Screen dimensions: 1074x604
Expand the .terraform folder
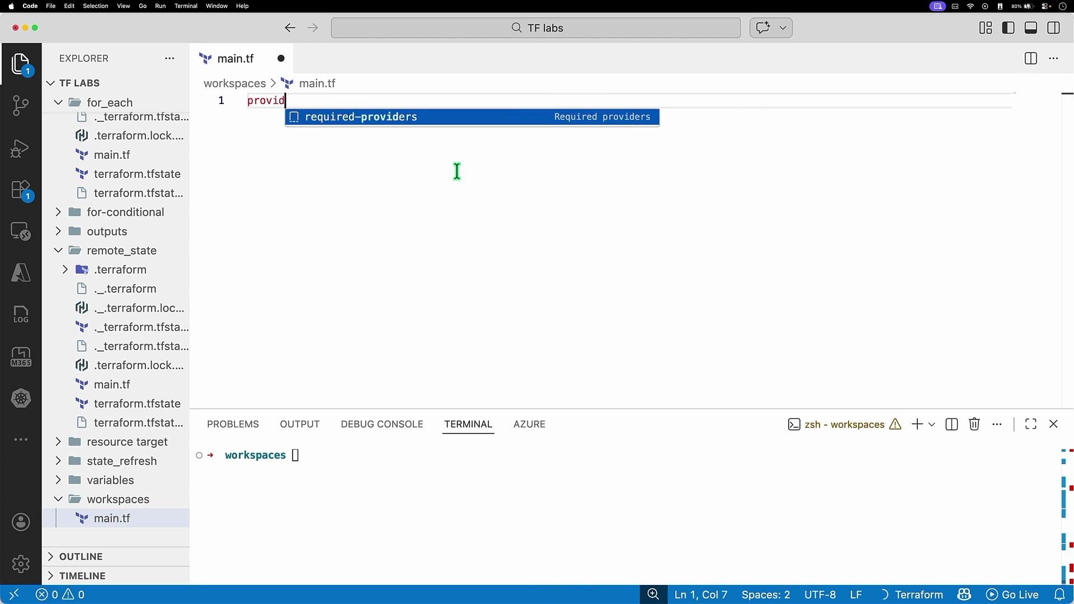65,270
